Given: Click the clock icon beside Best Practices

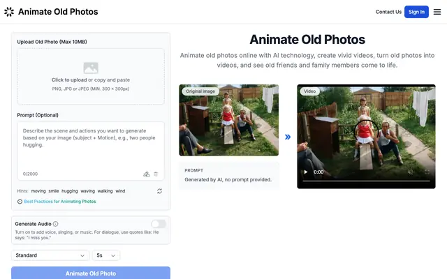Looking at the screenshot, I should click(x=20, y=202).
